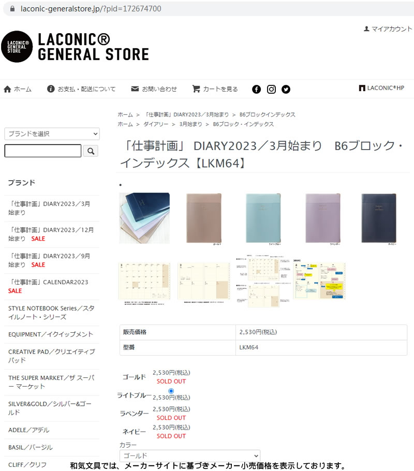This screenshot has width=414, height=471.
Task: Open DIARY2023／12月始まり SALE category
Action: pos(52,234)
